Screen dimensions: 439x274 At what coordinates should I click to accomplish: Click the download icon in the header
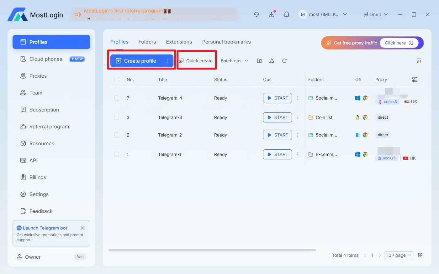pyautogui.click(x=272, y=14)
